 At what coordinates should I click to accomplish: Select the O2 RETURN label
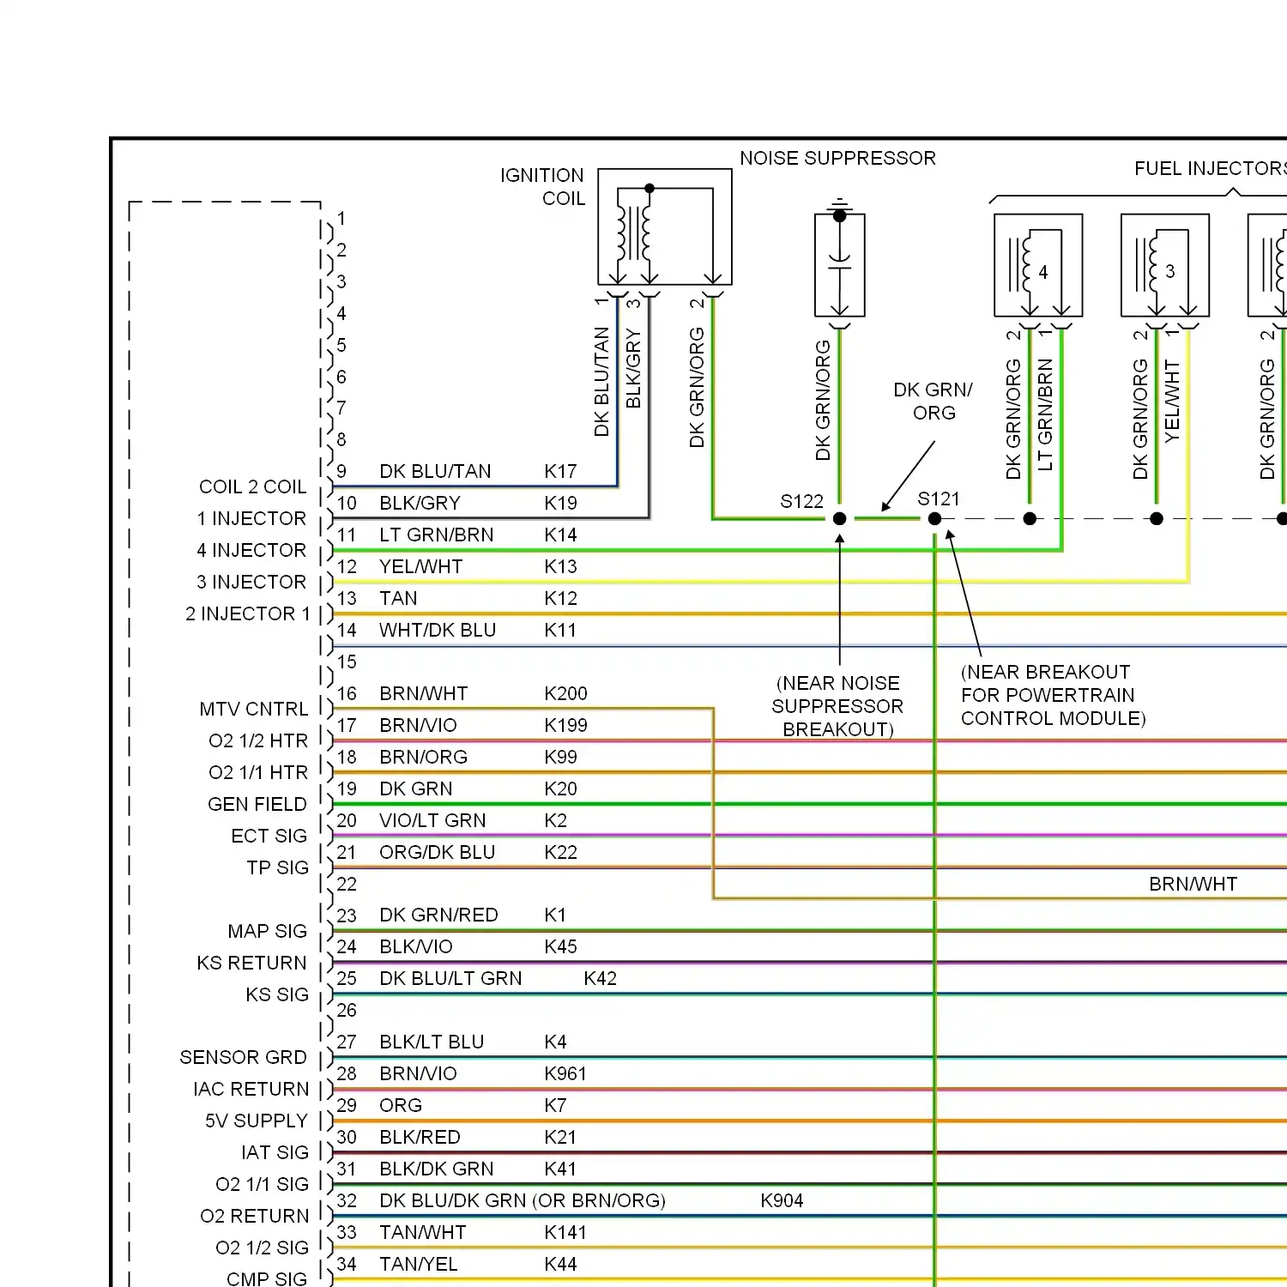point(255,1216)
